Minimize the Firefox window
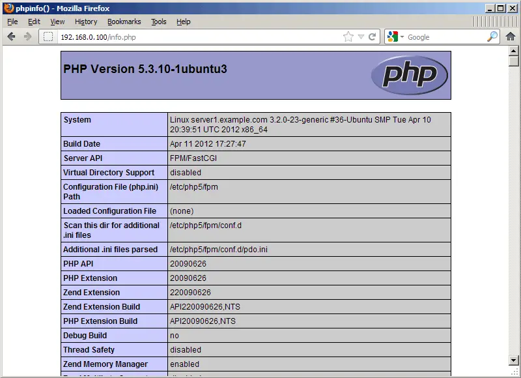The width and height of the screenshot is (521, 378). coord(489,8)
